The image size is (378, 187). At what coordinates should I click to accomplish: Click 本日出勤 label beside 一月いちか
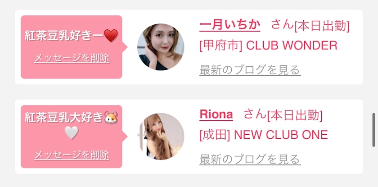322,26
